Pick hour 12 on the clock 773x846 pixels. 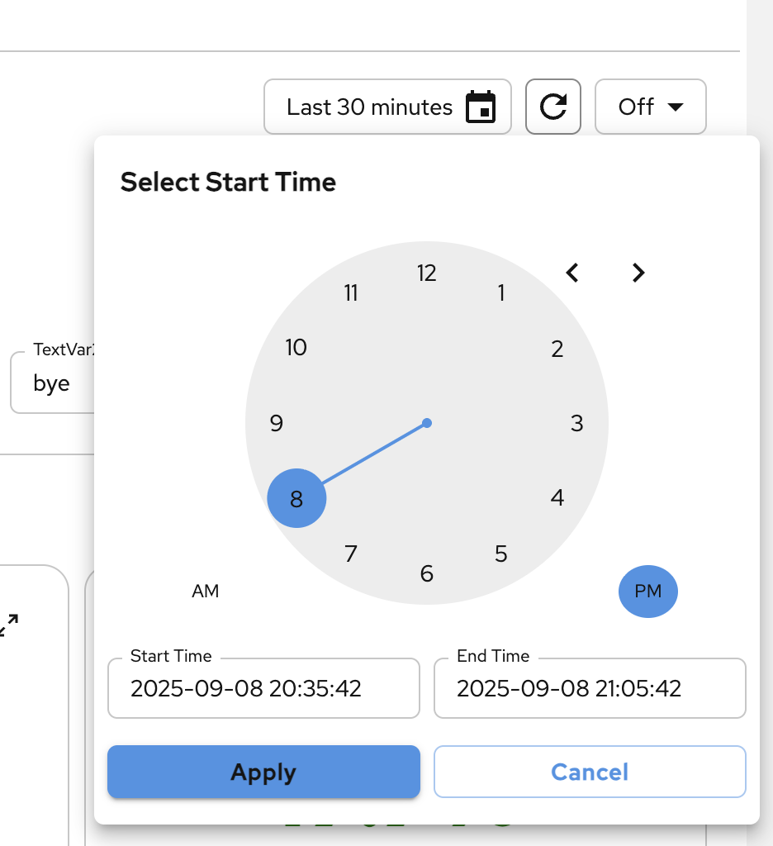click(x=427, y=273)
